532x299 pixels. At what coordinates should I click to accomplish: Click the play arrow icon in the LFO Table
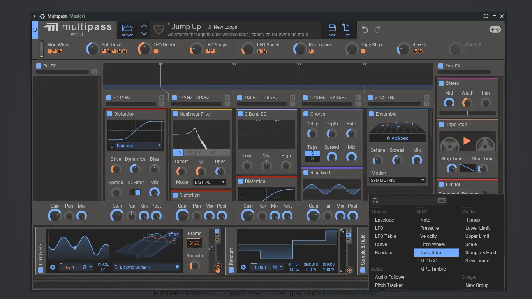53,267
